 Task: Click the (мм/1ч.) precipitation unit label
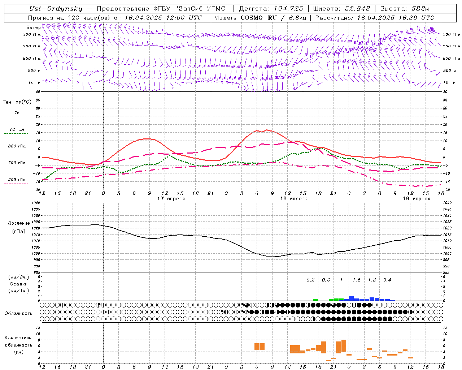[18, 291]
